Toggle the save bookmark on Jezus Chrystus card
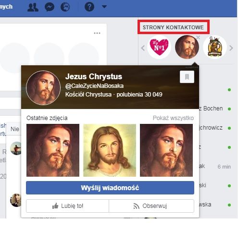 click(187, 77)
